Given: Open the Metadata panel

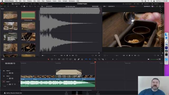Looking at the screenshot, I should [145, 4].
